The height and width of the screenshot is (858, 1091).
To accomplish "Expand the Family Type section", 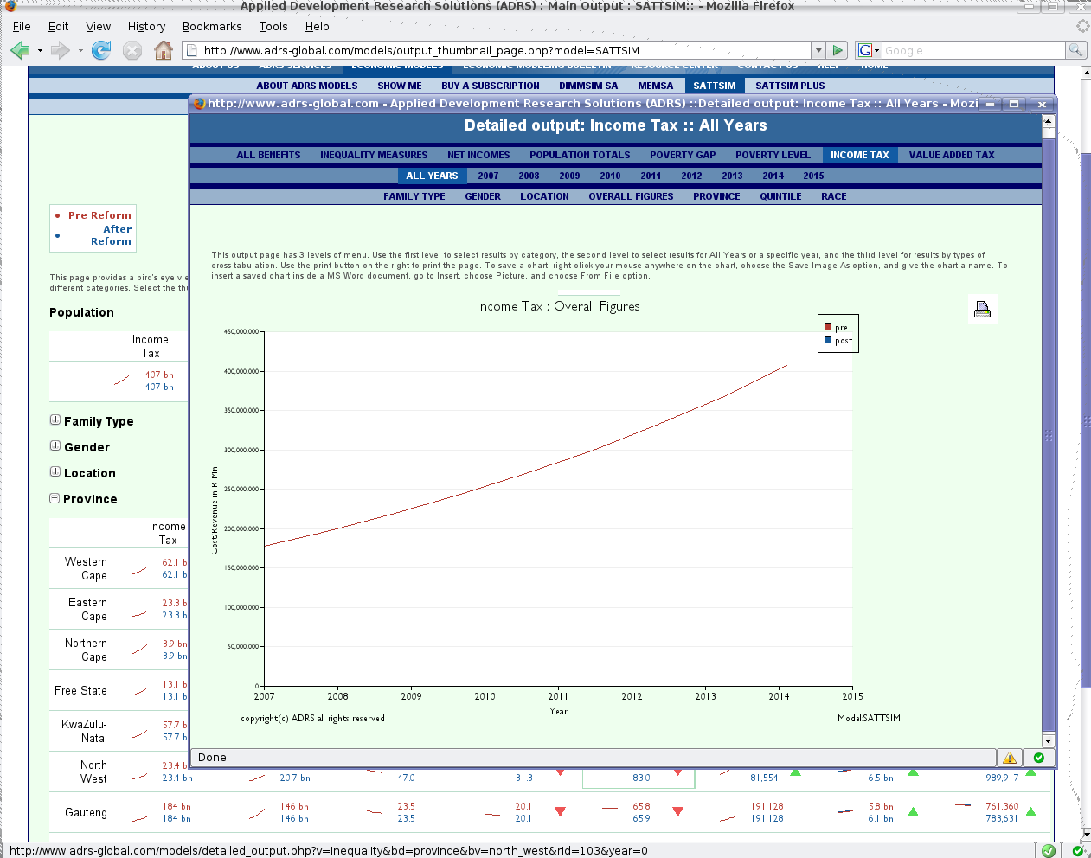I will [55, 420].
